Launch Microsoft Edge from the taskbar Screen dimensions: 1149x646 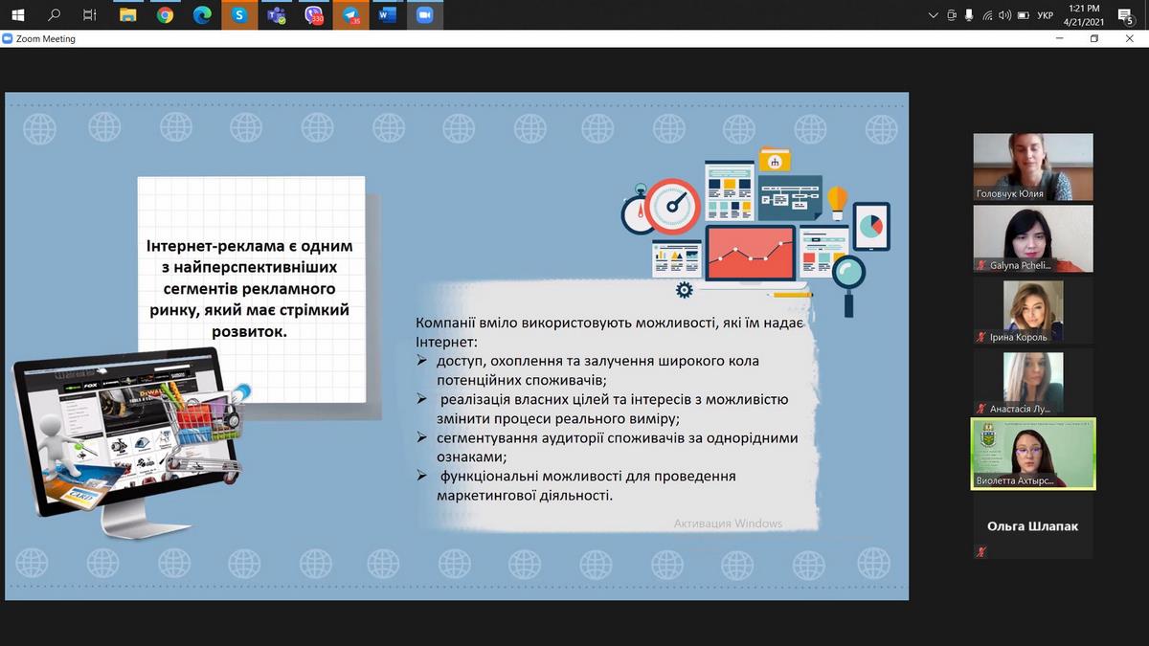point(202,15)
